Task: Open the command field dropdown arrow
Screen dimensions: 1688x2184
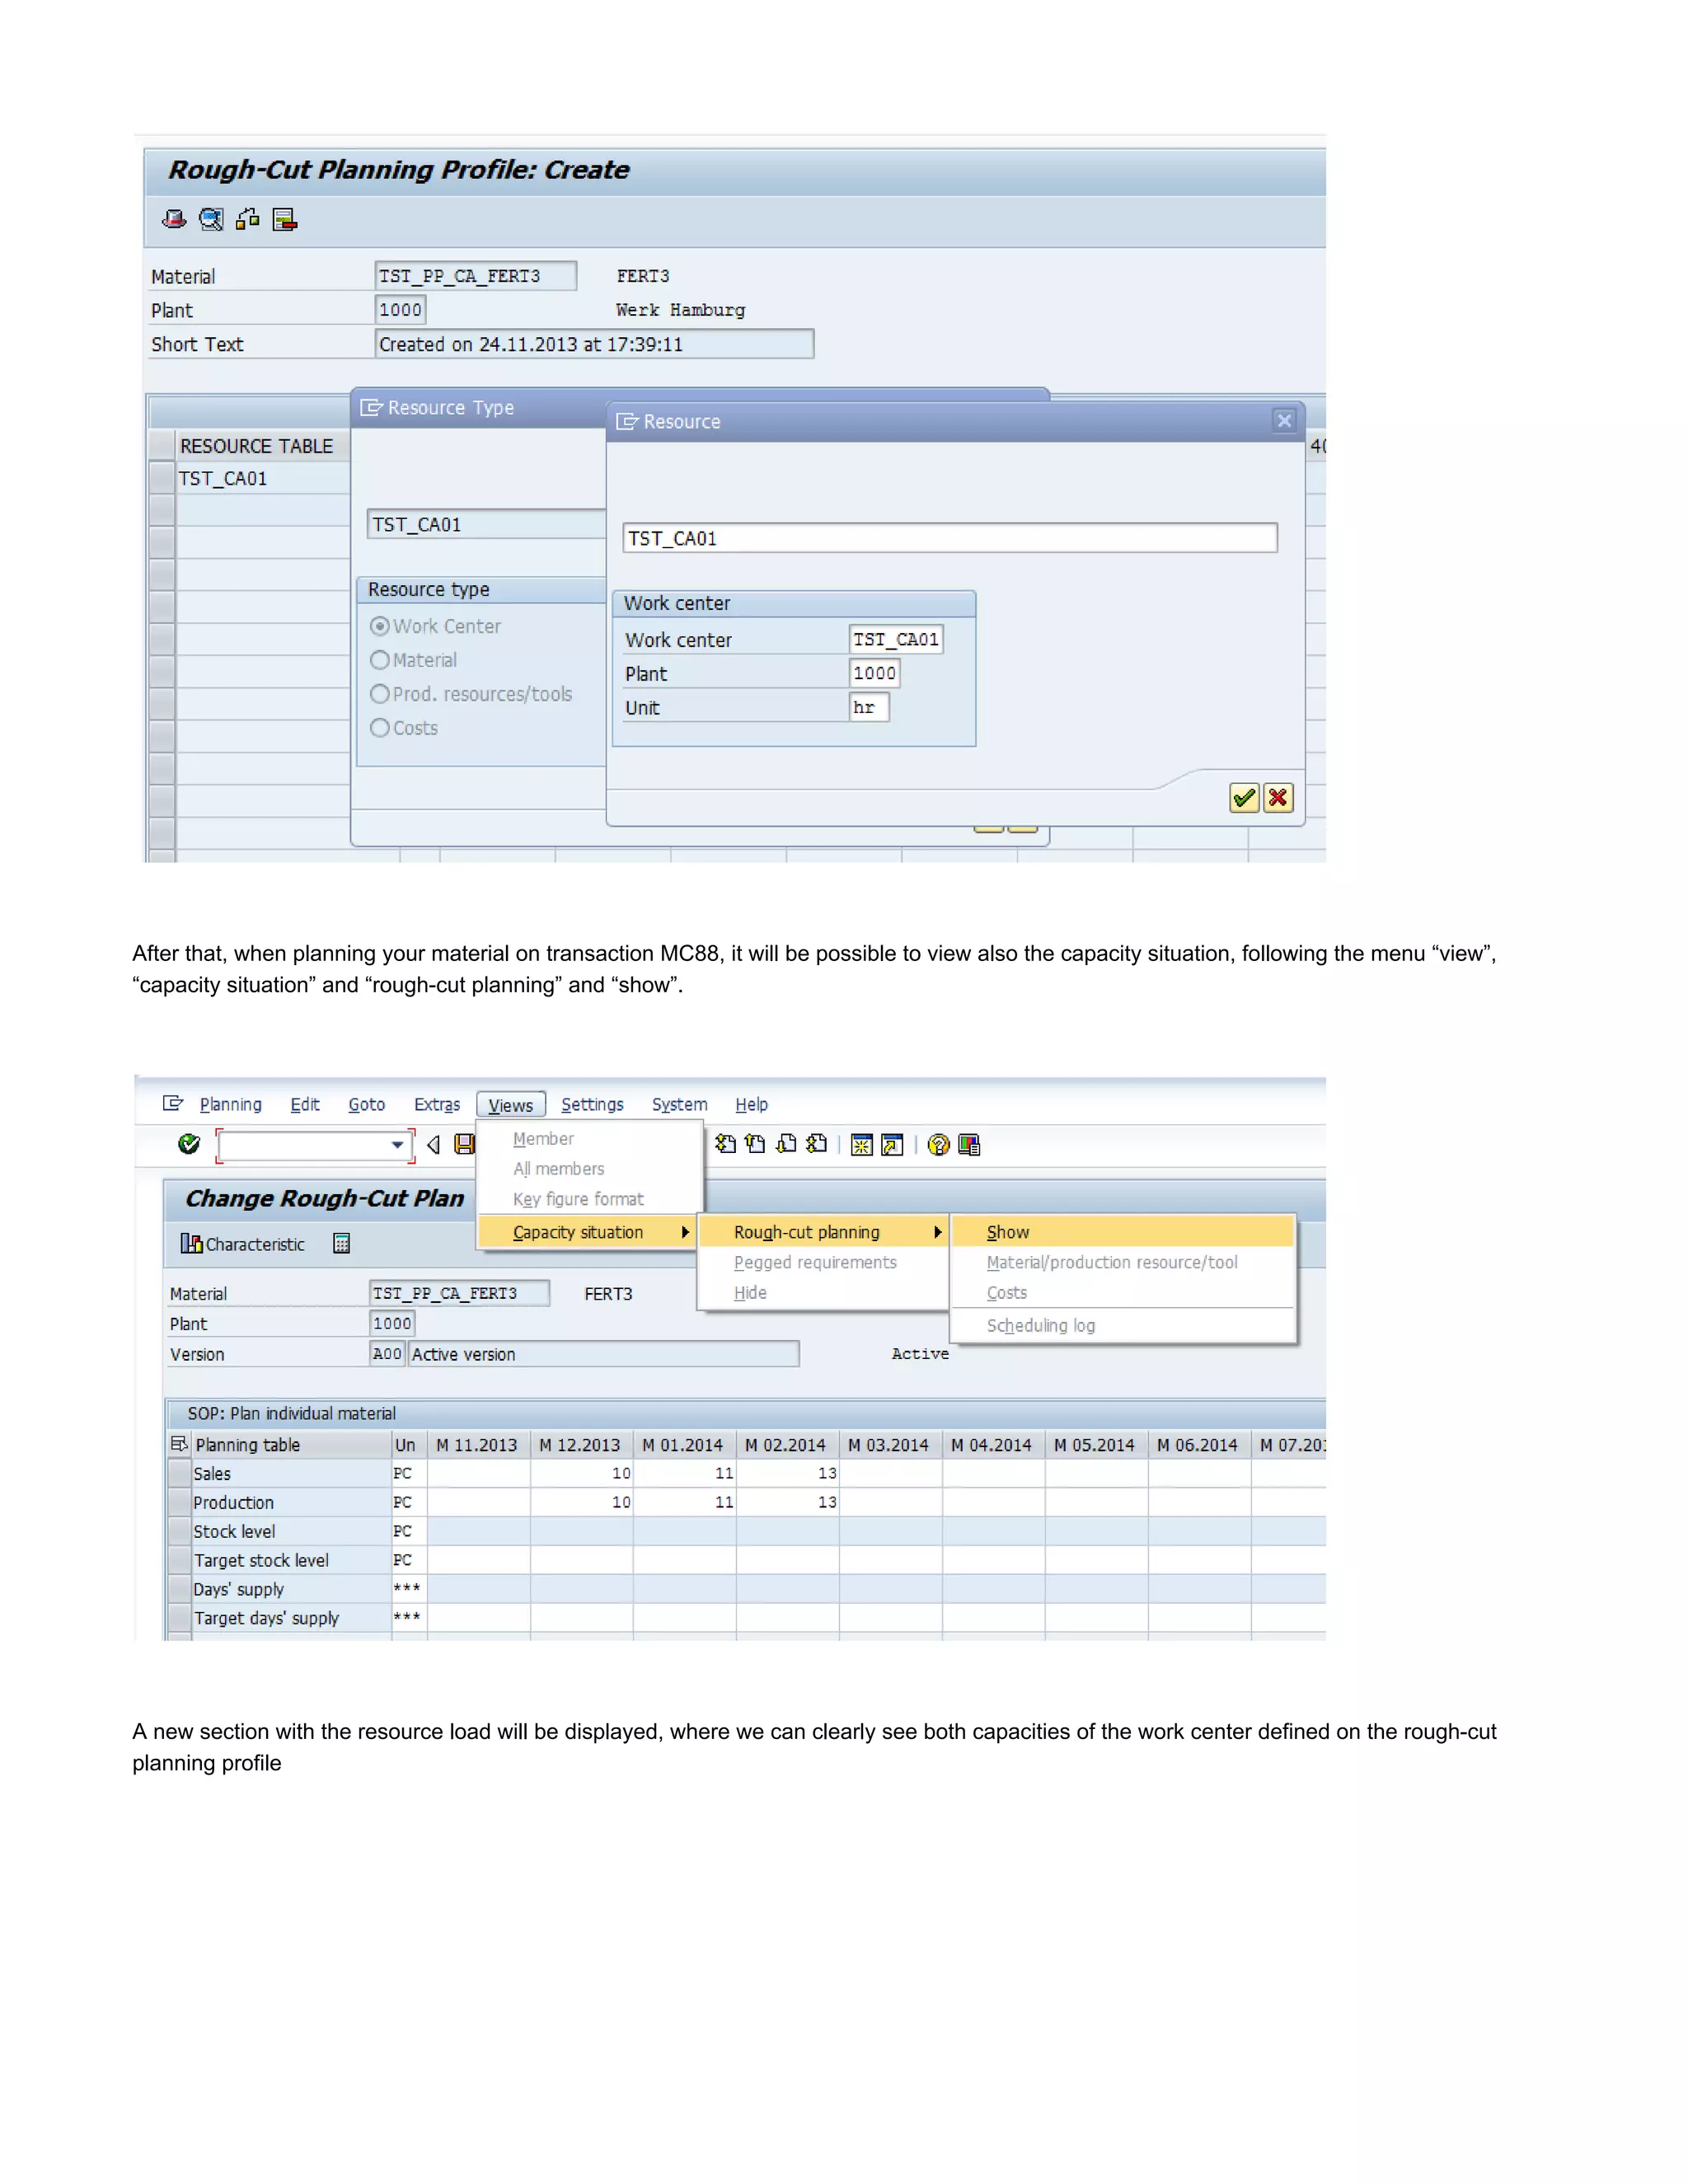Action: 398,1144
